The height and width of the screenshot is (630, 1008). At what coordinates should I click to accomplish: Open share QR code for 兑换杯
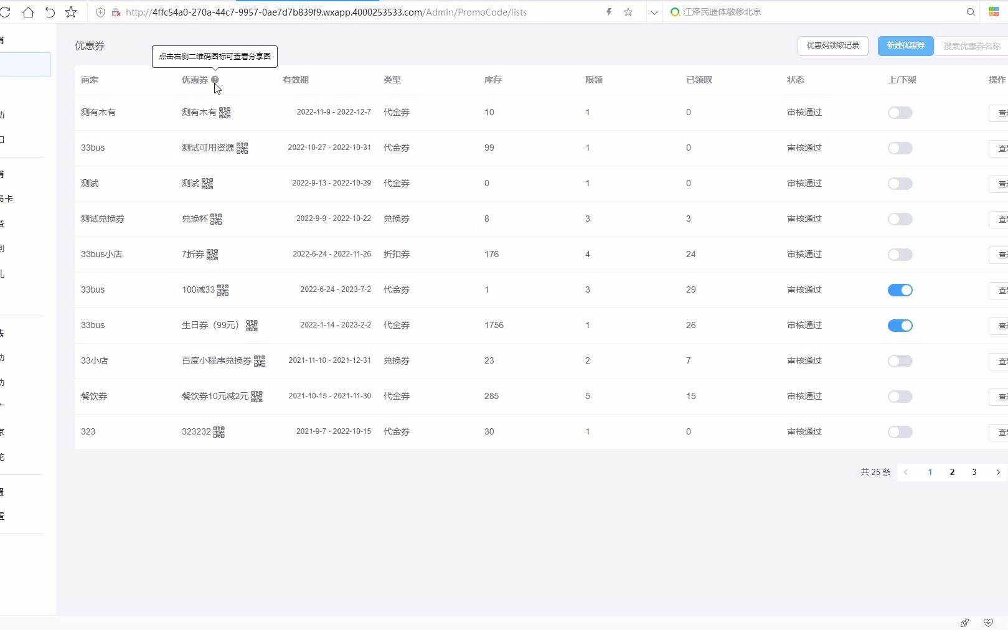(x=216, y=219)
